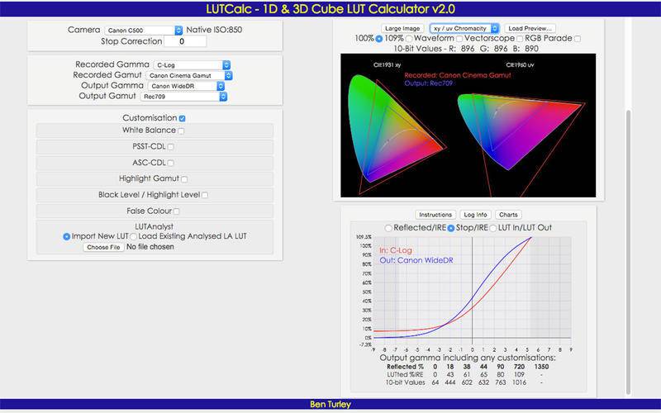The image size is (661, 413).
Task: Enable the Waveform checkbox
Action: tap(459, 39)
